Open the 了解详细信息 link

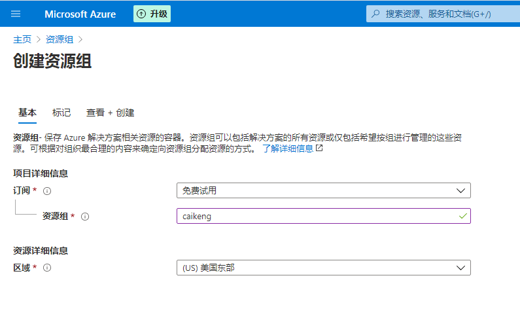[288, 149]
